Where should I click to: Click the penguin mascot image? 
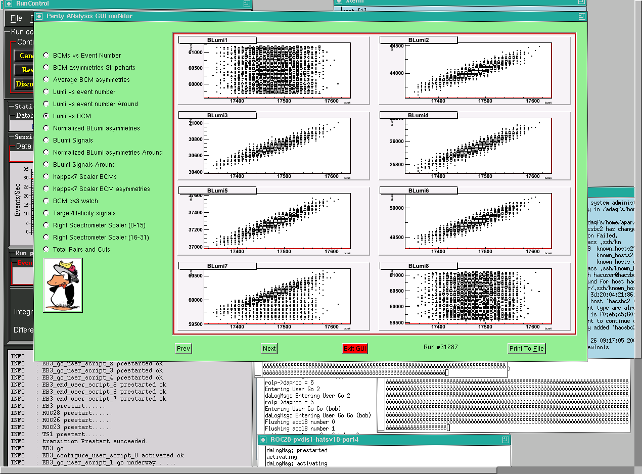click(x=63, y=286)
